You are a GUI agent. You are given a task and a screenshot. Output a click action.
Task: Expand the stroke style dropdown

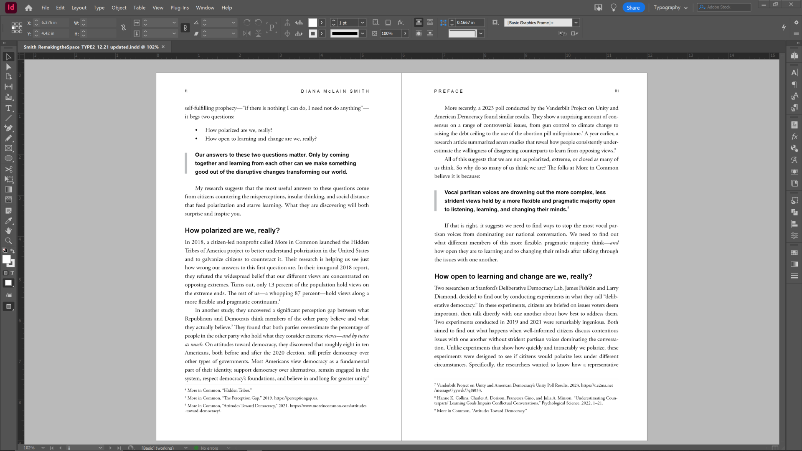point(363,33)
